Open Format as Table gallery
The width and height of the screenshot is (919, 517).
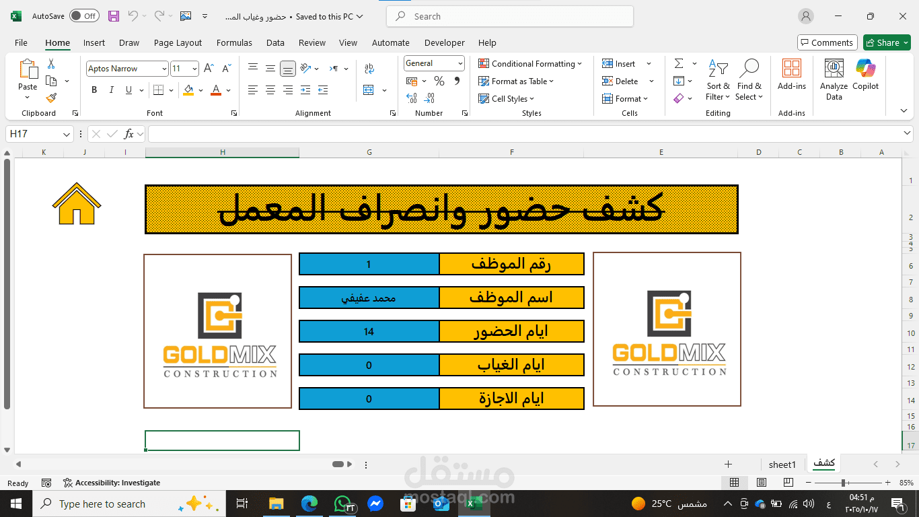point(516,81)
